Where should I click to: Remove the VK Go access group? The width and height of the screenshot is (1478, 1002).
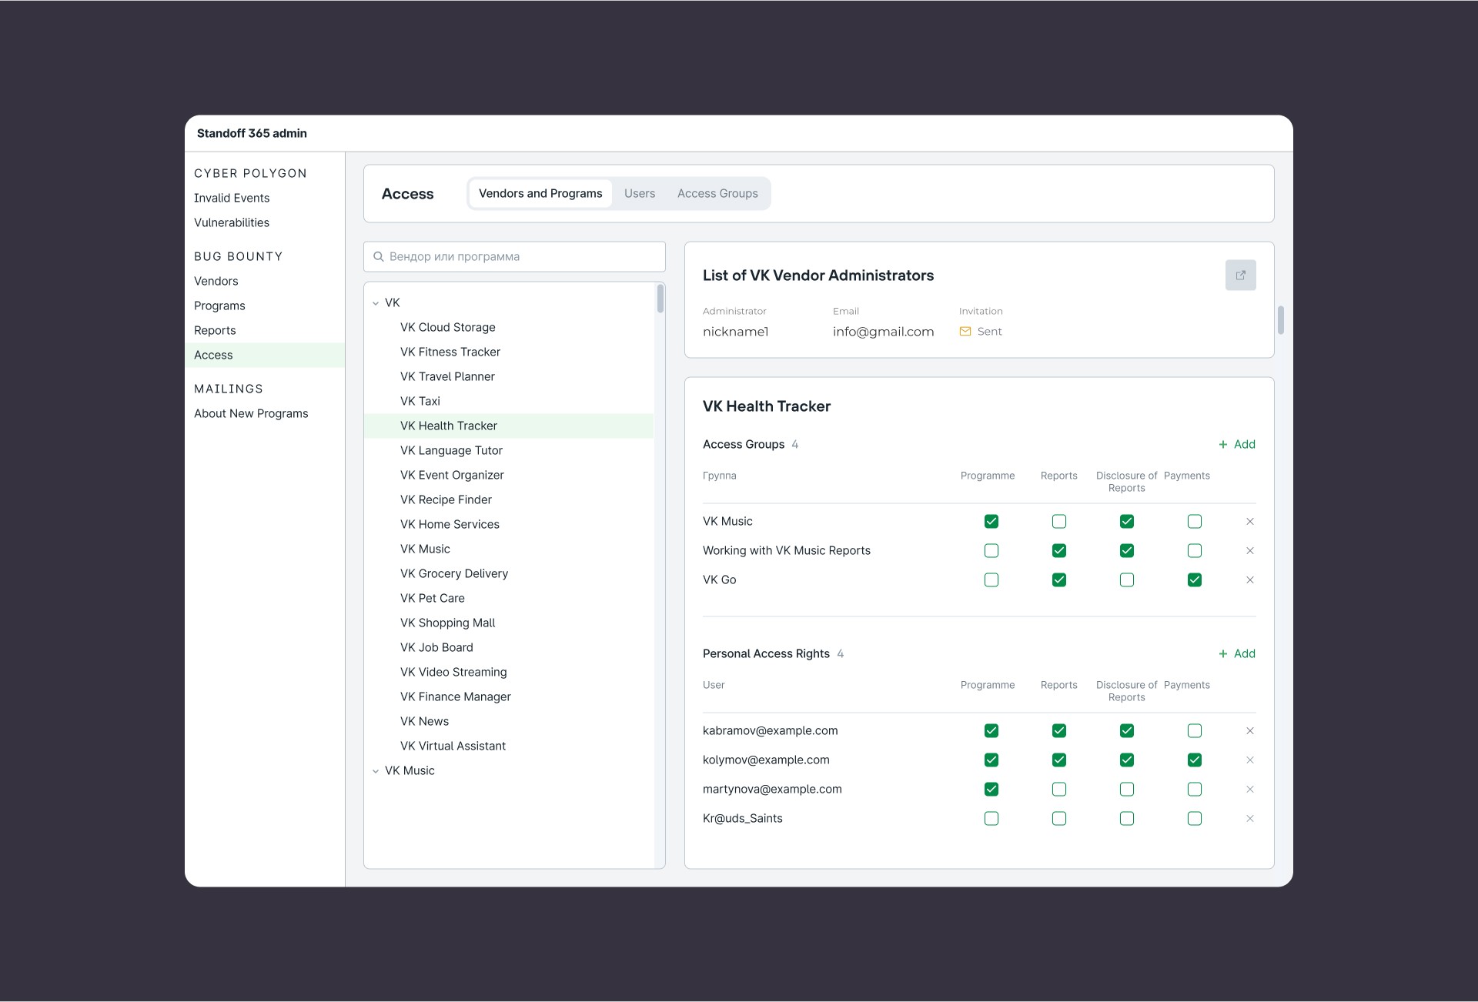[x=1250, y=580]
